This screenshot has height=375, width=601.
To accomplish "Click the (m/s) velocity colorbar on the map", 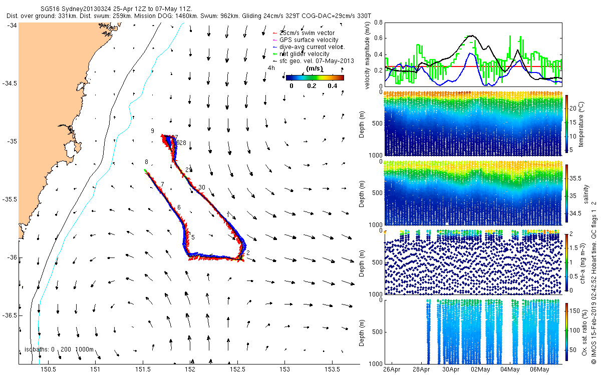I will coord(315,77).
